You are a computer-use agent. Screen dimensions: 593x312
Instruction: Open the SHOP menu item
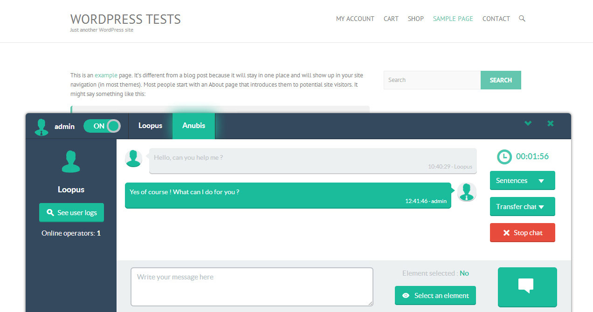pos(415,19)
